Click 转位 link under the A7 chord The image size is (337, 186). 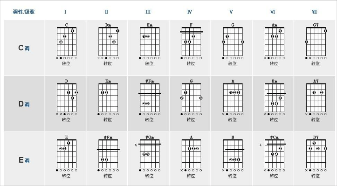[x=315, y=120]
